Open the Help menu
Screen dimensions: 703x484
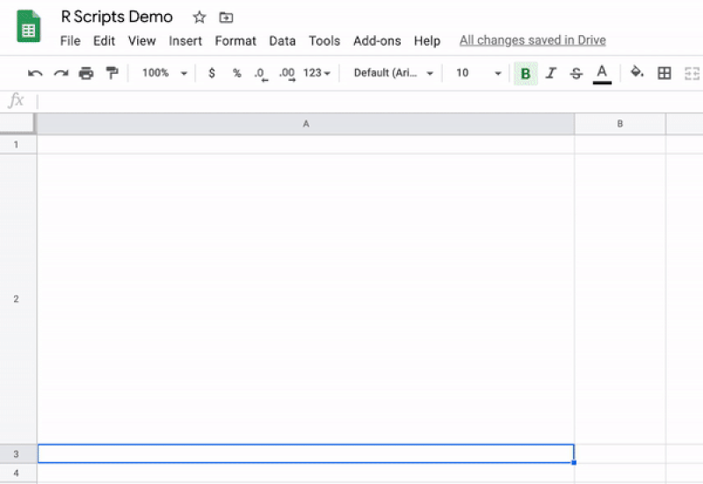[x=427, y=40]
